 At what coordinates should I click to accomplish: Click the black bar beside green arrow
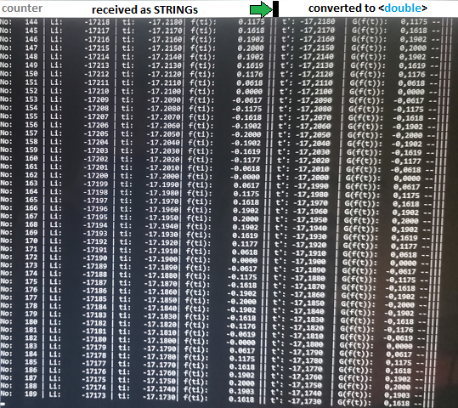click(275, 9)
